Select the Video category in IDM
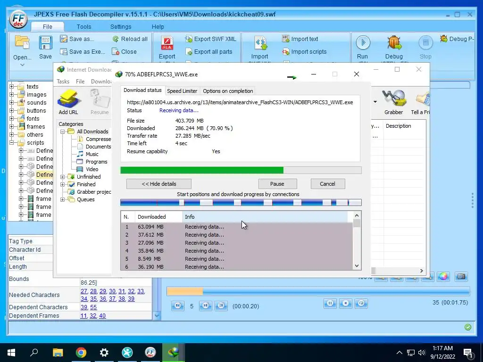 point(92,169)
